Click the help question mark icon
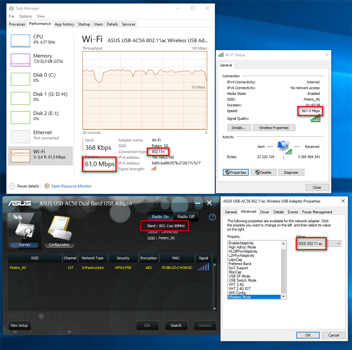The width and height of the screenshot is (352, 350). 212,217
